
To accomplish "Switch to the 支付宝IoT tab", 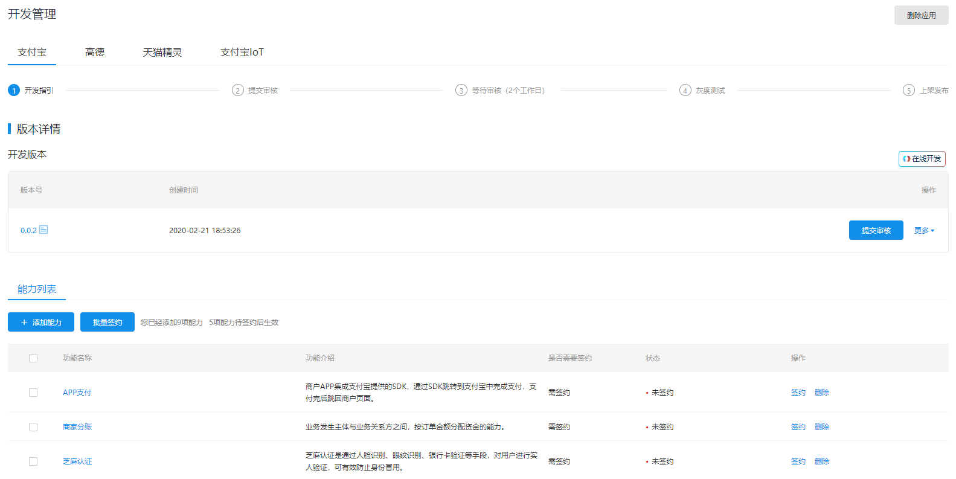I will click(x=242, y=53).
